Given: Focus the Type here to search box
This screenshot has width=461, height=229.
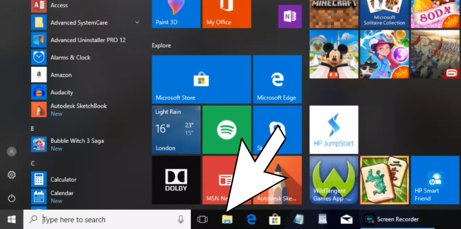Looking at the screenshot, I should [x=107, y=219].
